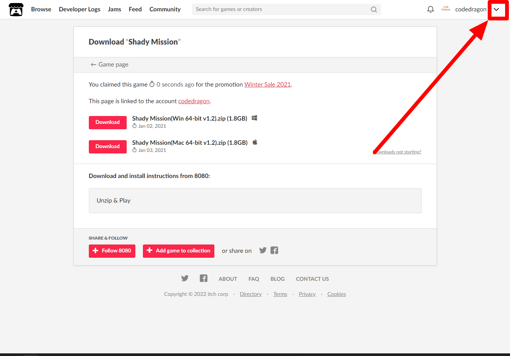Viewport: 510px width, 356px height.
Task: Open the Winter Sale 2021 promotion link
Action: (268, 84)
